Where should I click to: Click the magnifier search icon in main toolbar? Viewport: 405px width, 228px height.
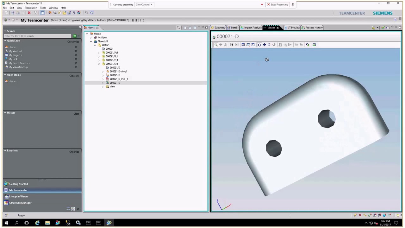pyautogui.click(x=87, y=13)
